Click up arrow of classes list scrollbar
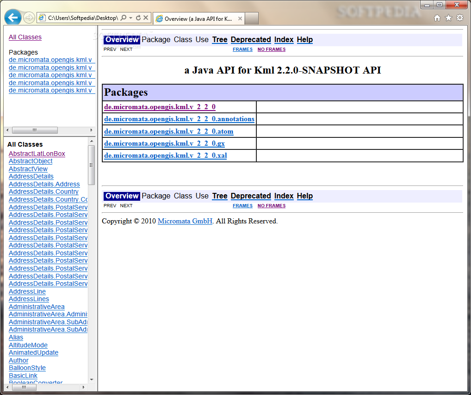Screen dimensions: 471x395 pos(92,141)
